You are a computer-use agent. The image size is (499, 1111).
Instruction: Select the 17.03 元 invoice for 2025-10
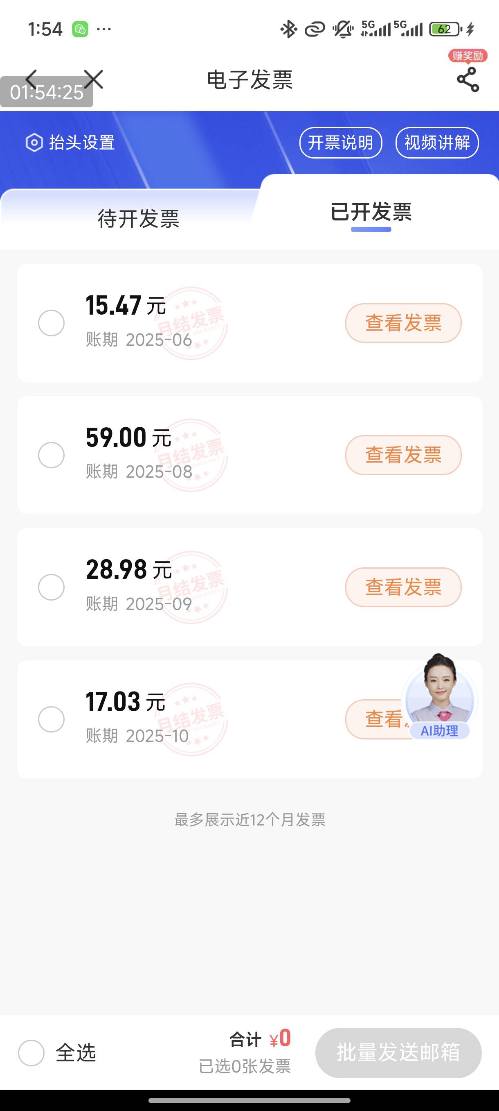pos(51,719)
